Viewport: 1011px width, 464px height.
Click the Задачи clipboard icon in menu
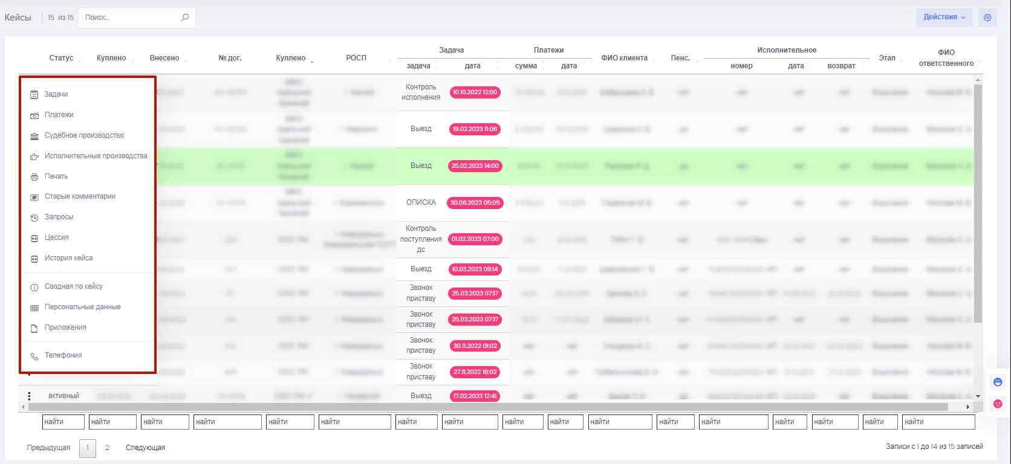34,95
